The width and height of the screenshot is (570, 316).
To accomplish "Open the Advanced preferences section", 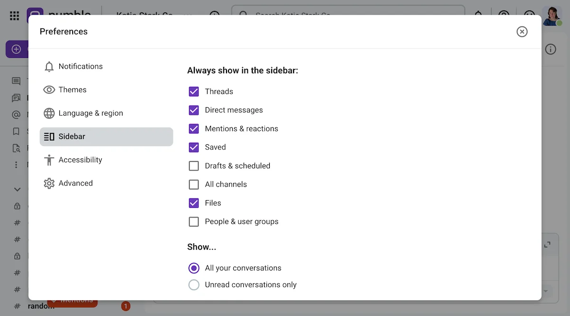I will (76, 183).
